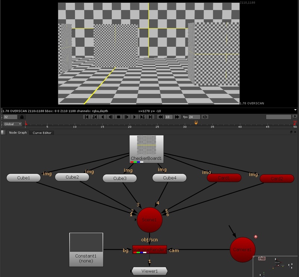Select the CheckerBoard1 node
The image size is (299, 277).
147,149
